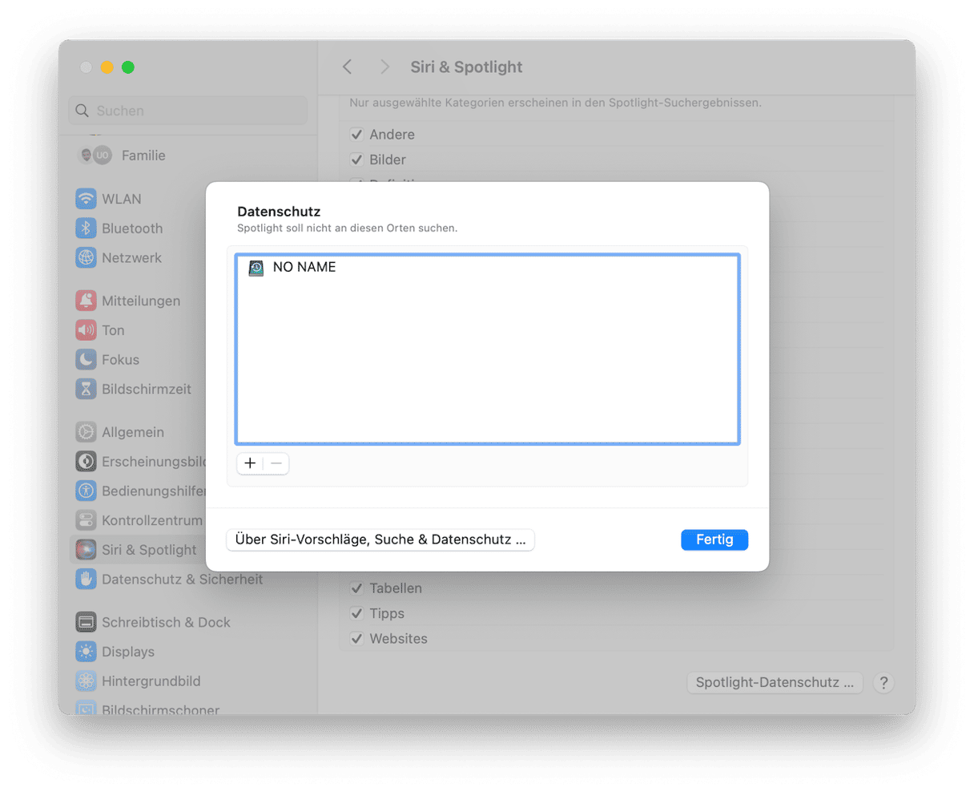Click the Mitteilungen bell icon
The height and width of the screenshot is (792, 974).
86,301
